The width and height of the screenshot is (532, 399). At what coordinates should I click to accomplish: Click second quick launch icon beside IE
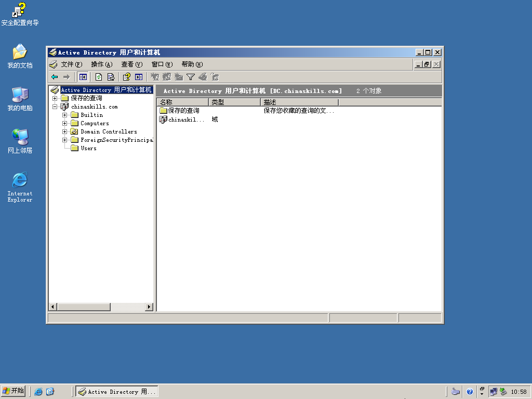tap(50, 392)
